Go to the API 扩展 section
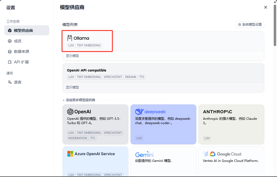Viewport: 277px width, 177px height. click(x=21, y=62)
